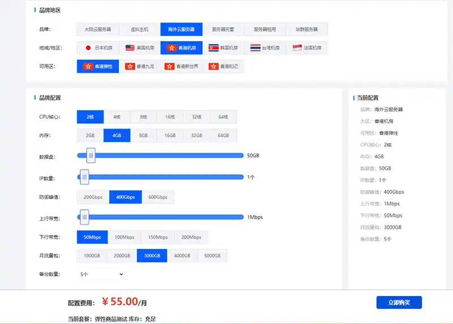
Task: Pick the 韩国机房 Korea flag option
Action: pyautogui.click(x=223, y=48)
